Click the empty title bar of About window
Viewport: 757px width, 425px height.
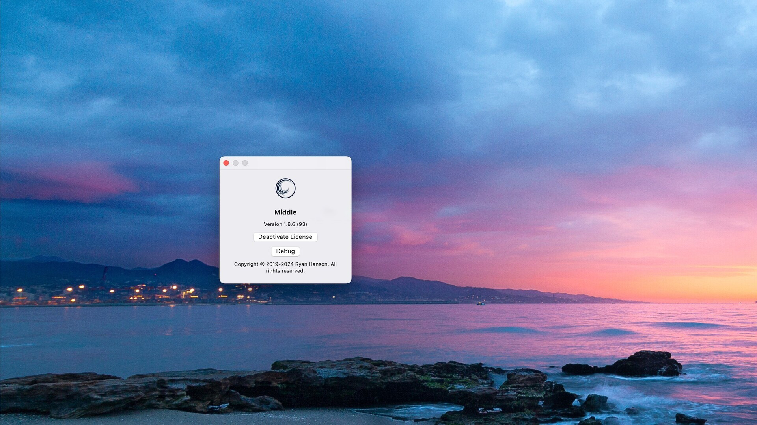[300, 163]
